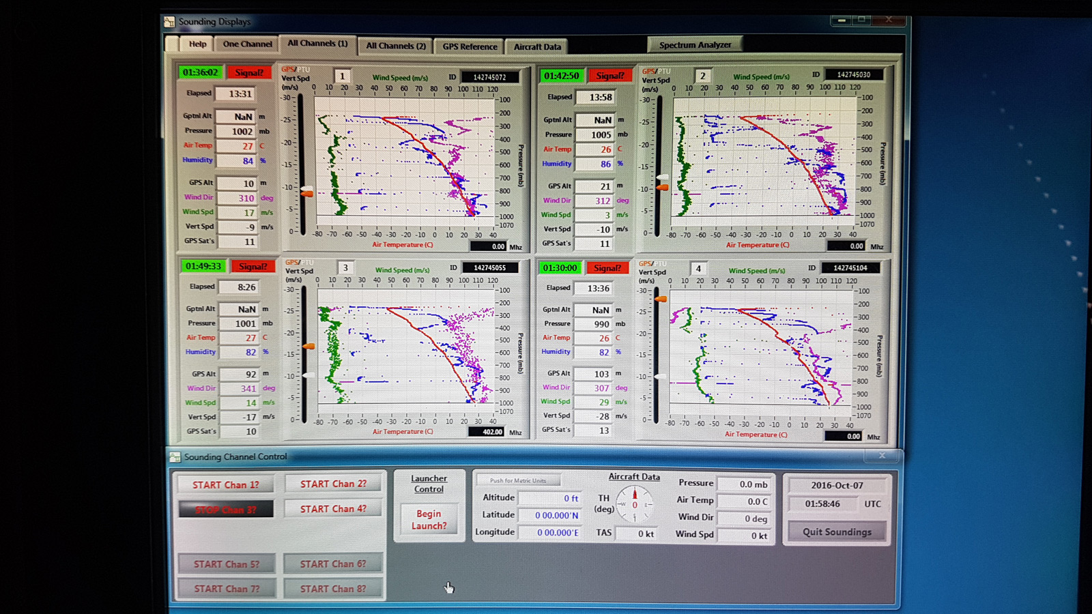Click channel 4 Pressure value 990
Image resolution: width=1092 pixels, height=614 pixels.
pos(594,324)
